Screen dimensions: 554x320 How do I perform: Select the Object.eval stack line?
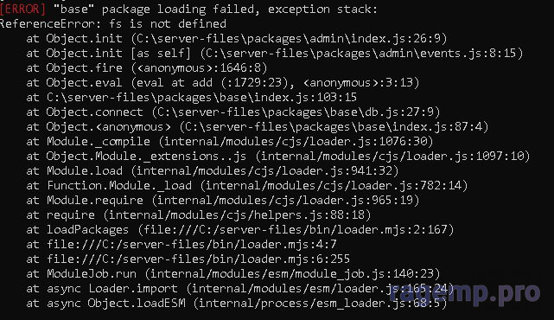223,83
